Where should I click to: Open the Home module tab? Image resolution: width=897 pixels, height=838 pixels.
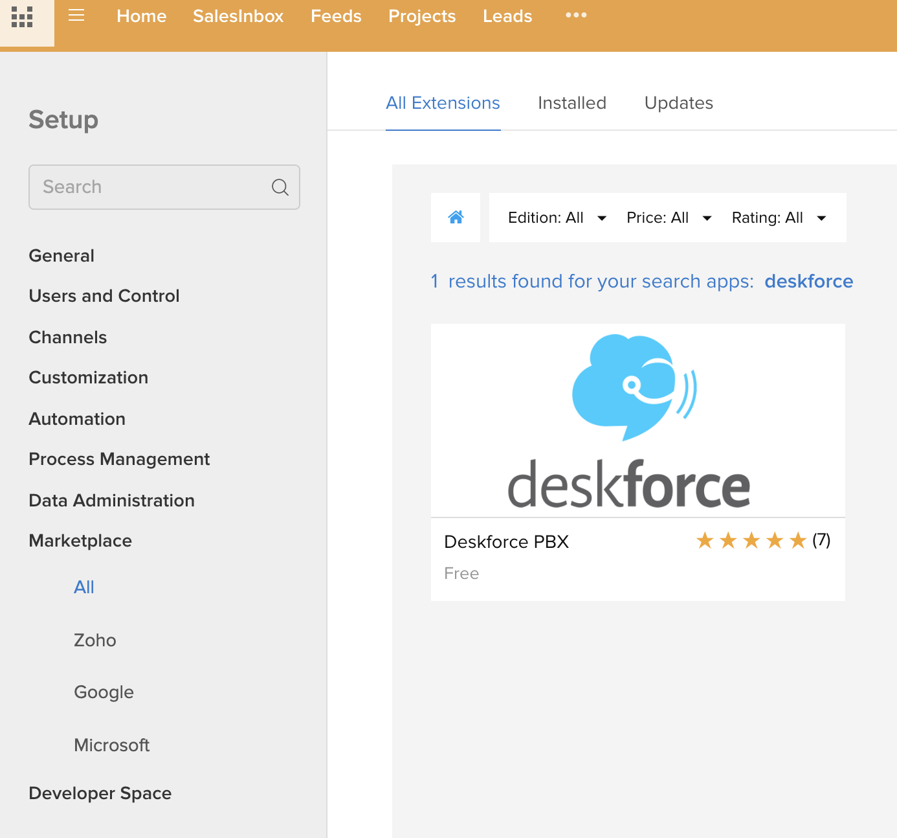pyautogui.click(x=142, y=16)
